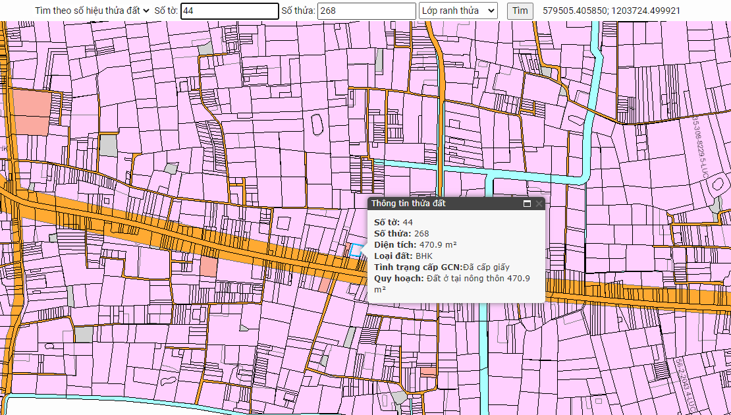Select the oval-shaped outline on the map

click(316, 124)
